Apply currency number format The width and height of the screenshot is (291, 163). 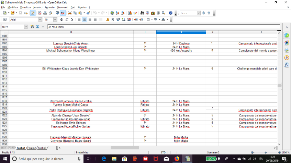click(108, 20)
